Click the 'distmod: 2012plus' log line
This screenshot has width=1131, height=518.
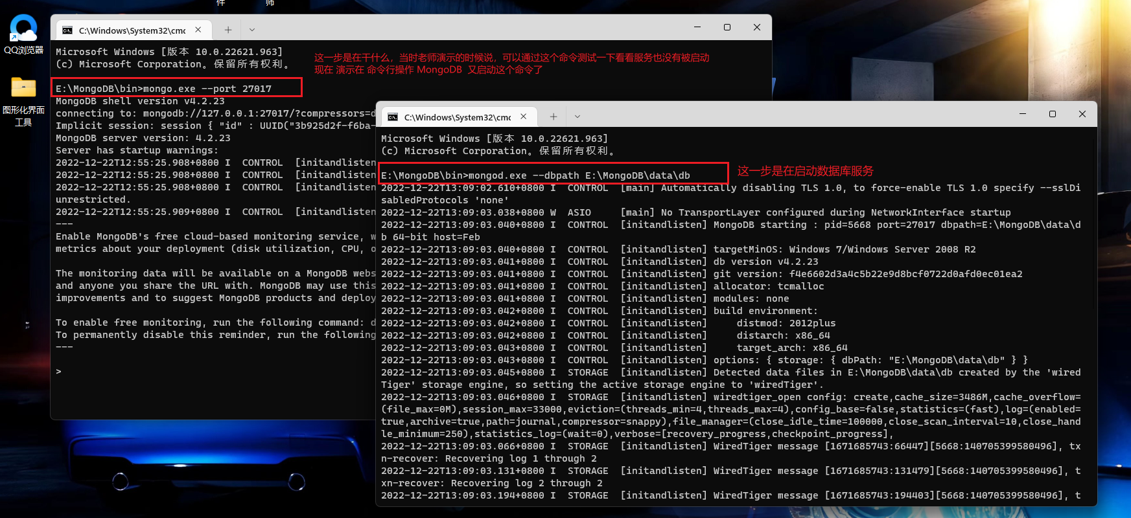point(609,323)
